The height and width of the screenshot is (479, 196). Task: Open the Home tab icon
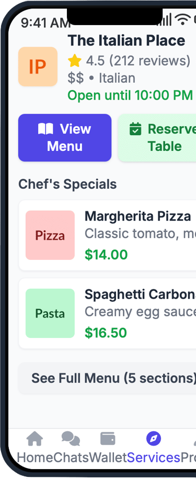(x=34, y=439)
